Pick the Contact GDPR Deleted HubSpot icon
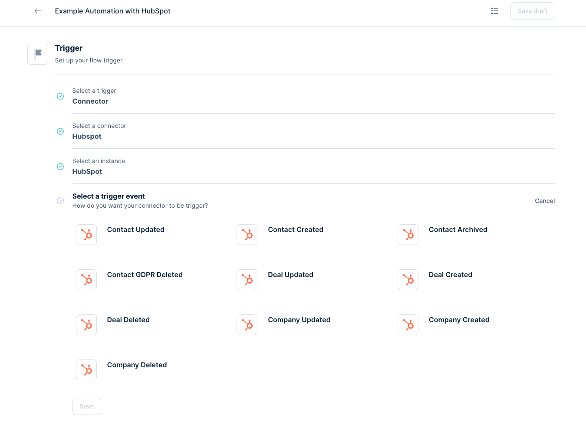 (86, 280)
